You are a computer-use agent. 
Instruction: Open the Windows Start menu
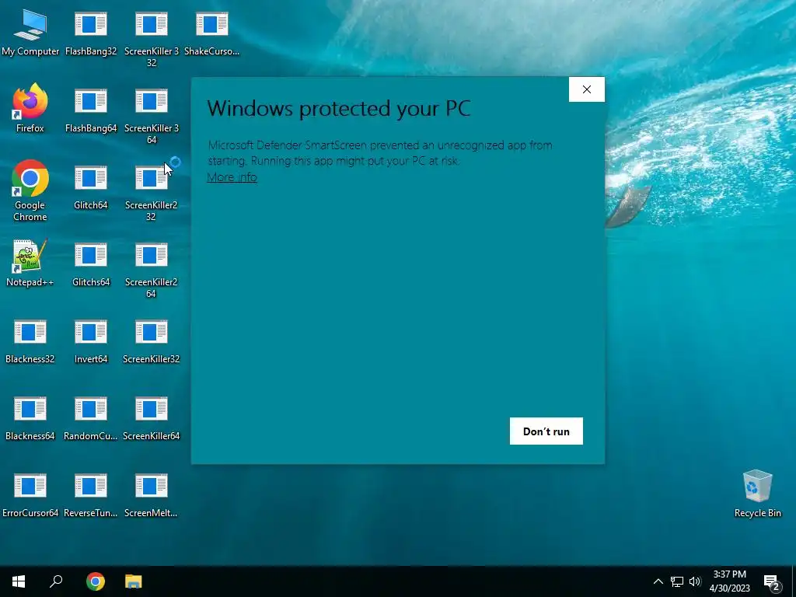pos(19,581)
